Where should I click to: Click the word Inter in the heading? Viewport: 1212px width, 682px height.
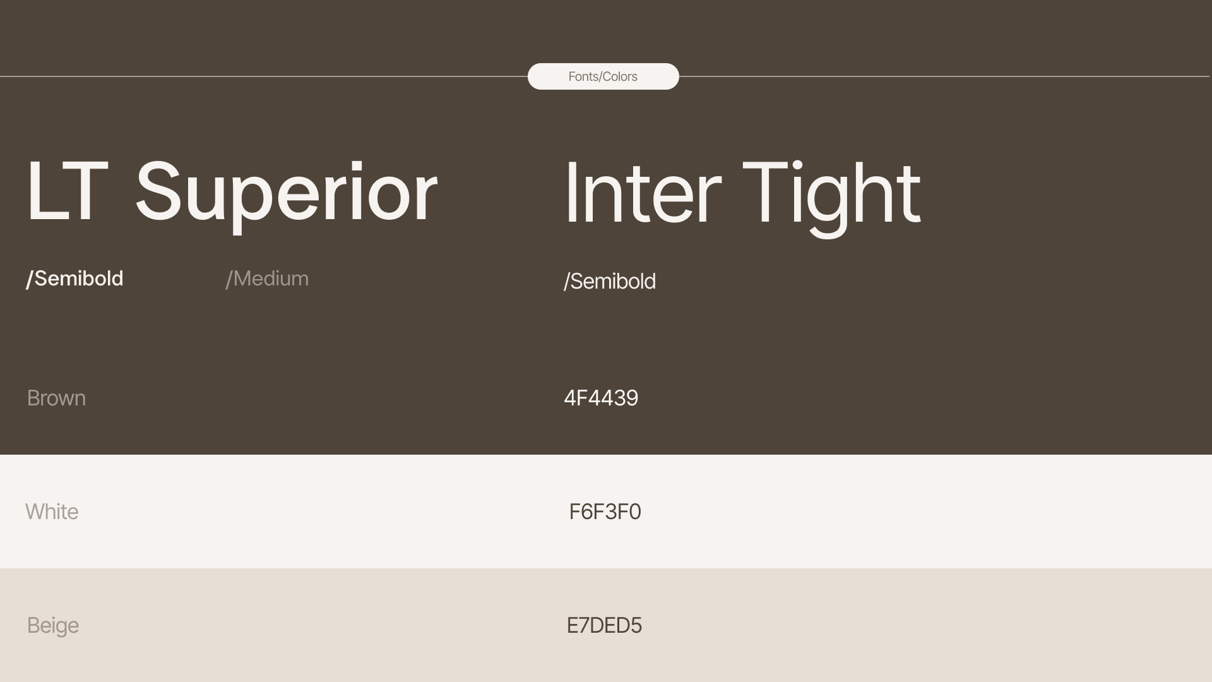(x=641, y=193)
